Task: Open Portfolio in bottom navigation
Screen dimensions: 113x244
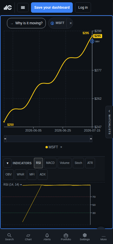Action: pos(66,237)
